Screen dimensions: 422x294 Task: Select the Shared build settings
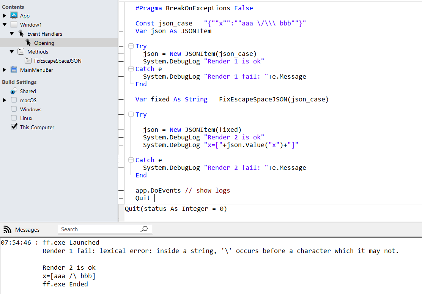(28, 92)
